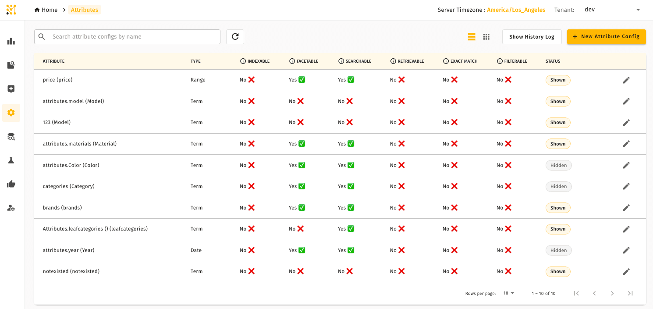
Task: Open the Tenant dev dropdown
Action: click(x=612, y=10)
